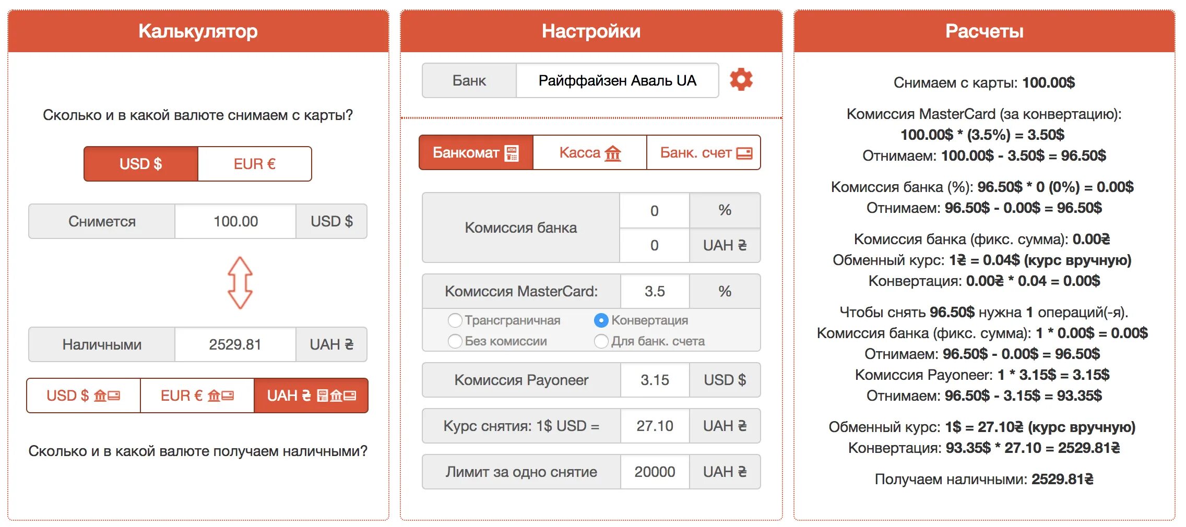Select the Для банк. счета radio option
The image size is (1186, 527).
(x=601, y=341)
